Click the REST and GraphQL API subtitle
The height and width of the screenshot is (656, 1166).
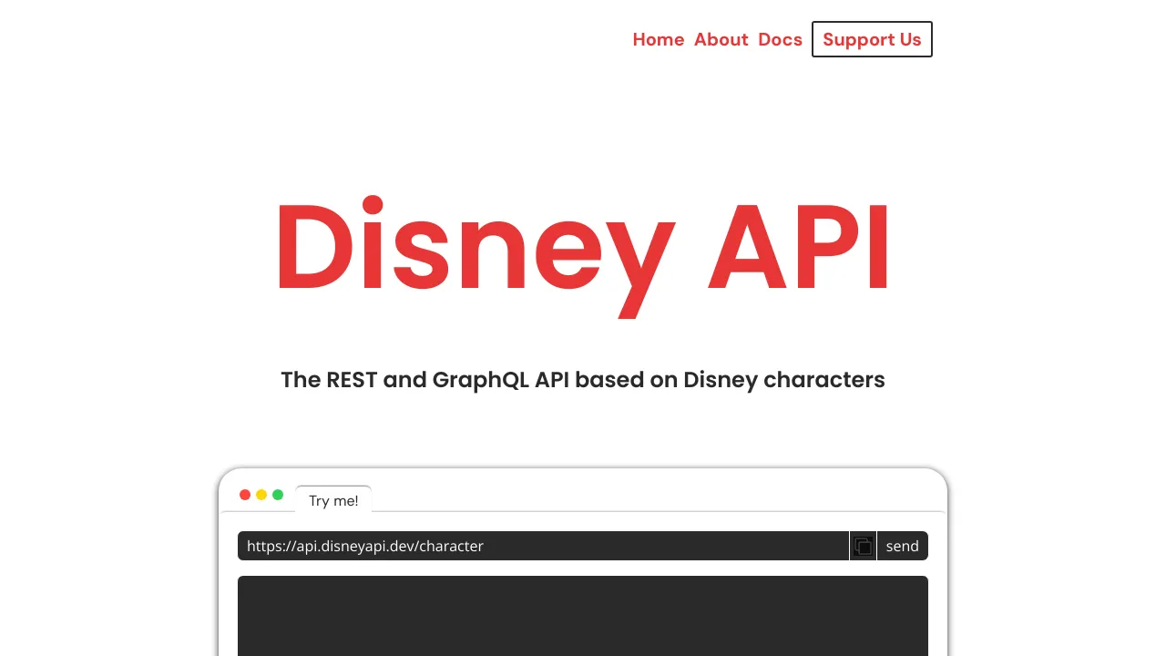583,379
